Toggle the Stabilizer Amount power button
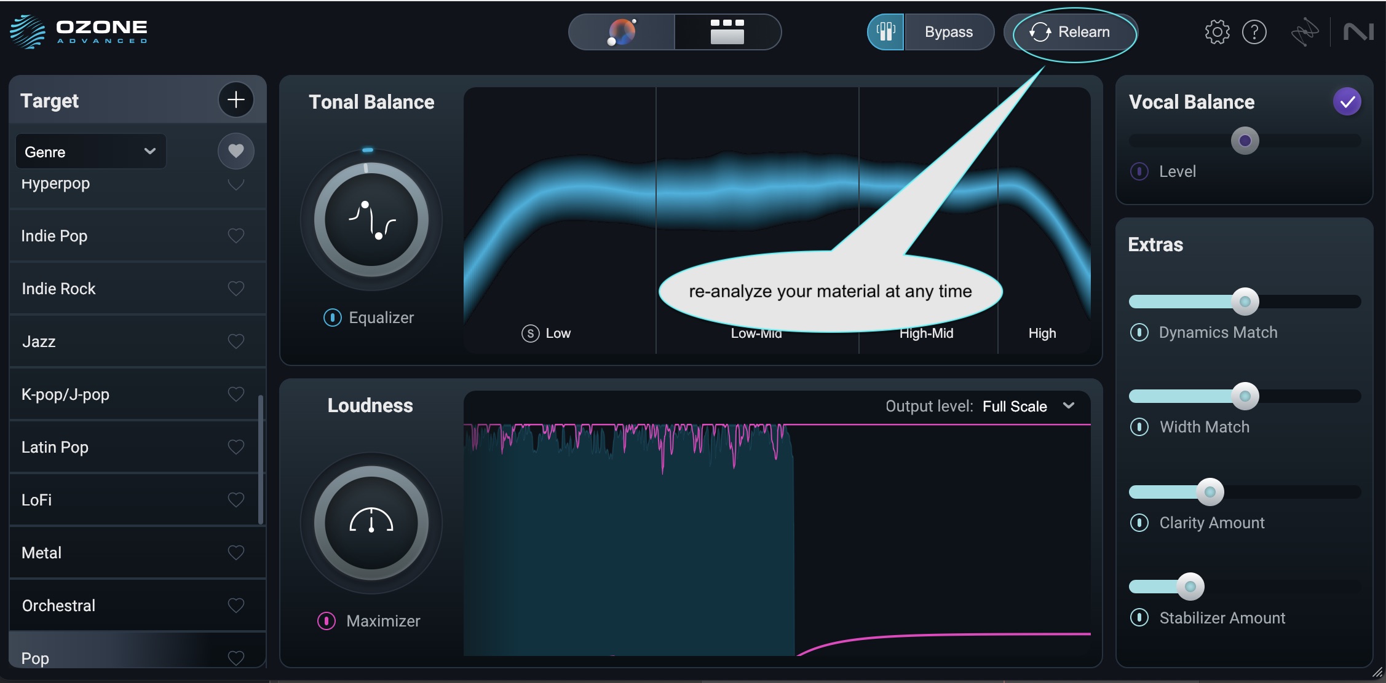This screenshot has height=683, width=1386. click(x=1139, y=617)
